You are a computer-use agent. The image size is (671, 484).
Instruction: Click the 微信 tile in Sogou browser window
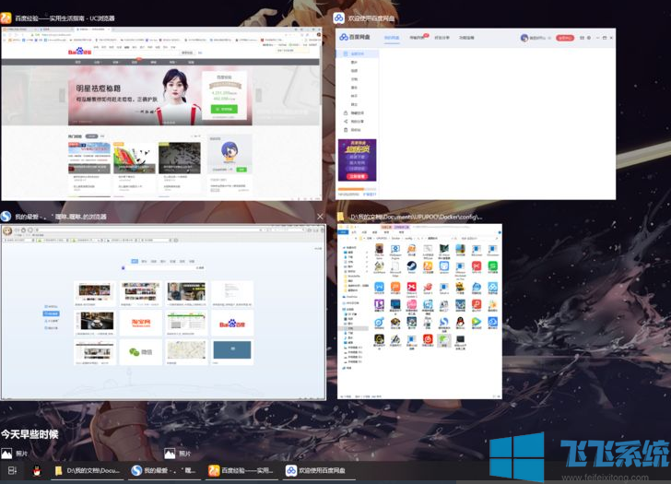[141, 352]
